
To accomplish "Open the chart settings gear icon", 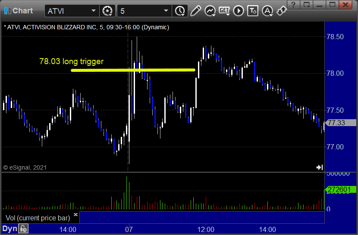I will click(107, 11).
